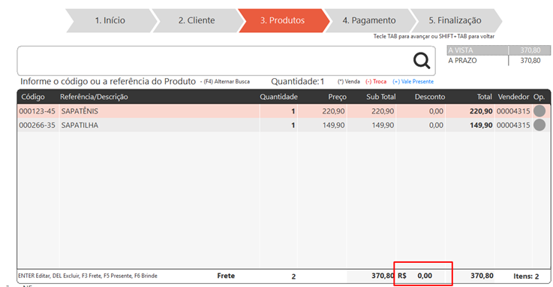This screenshot has width=553, height=287.
Task: Click the bold total 220,90
Action: [481, 111]
